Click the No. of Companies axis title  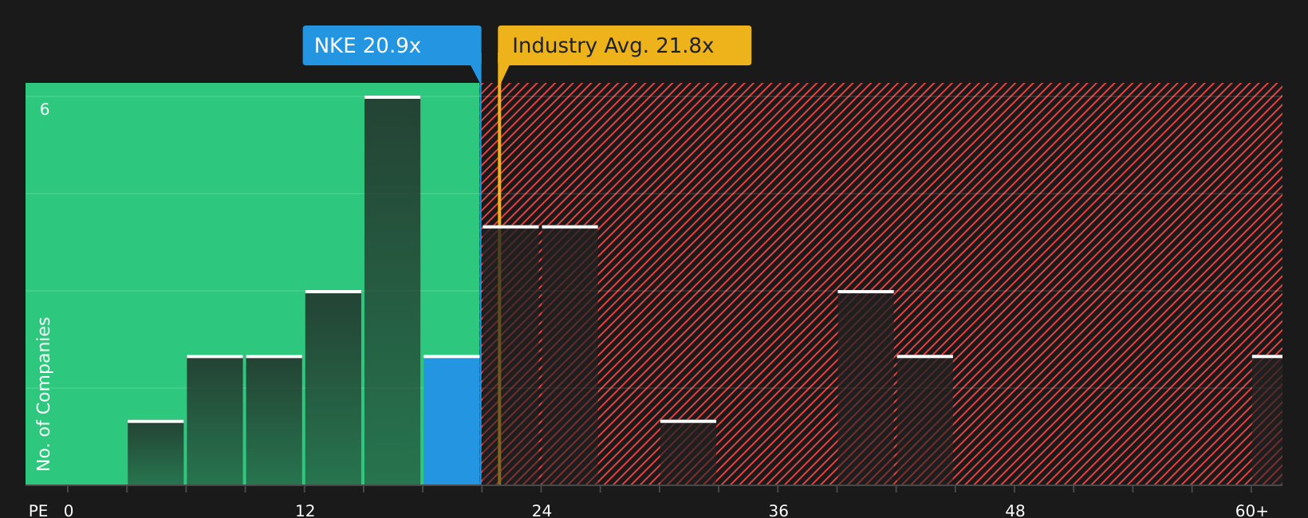[44, 394]
